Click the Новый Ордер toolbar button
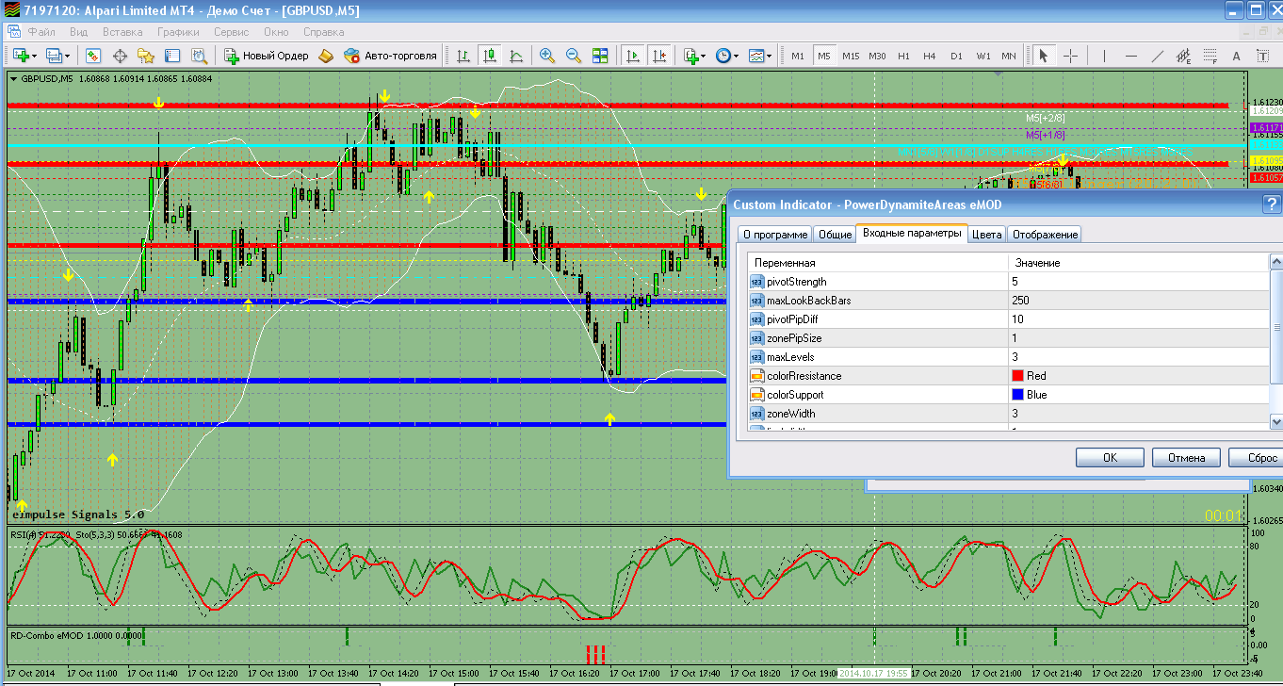 [267, 56]
